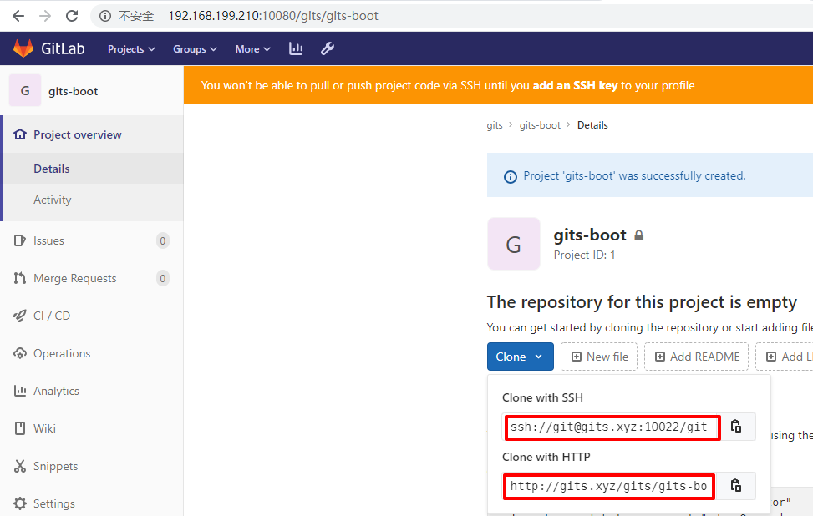The width and height of the screenshot is (813, 516).
Task: Copy the SSH clone URL
Action: tap(736, 427)
